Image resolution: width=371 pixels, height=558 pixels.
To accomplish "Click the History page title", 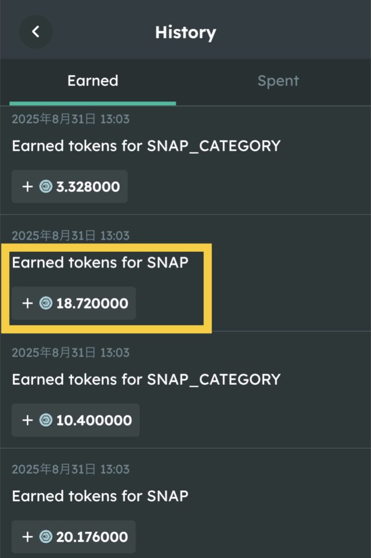I will [x=185, y=32].
